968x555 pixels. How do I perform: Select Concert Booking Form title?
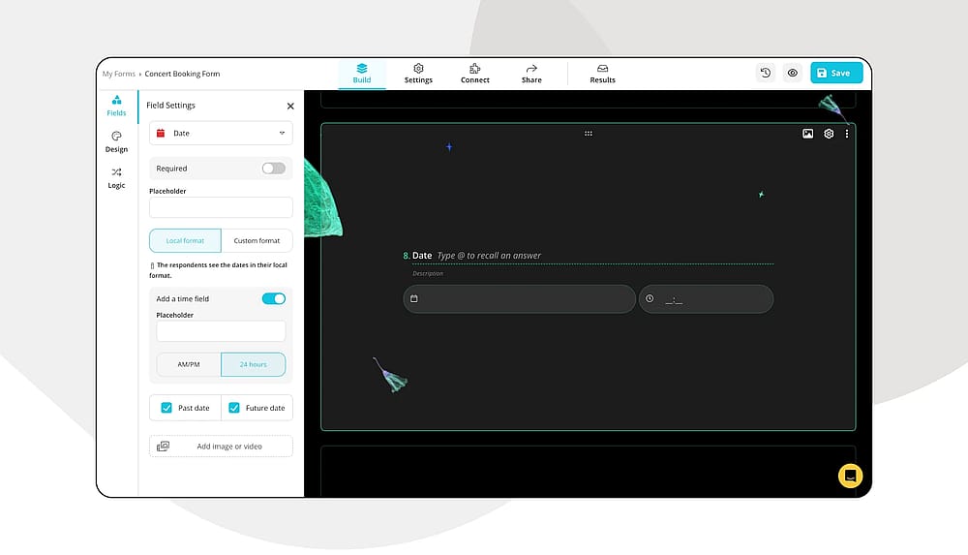[x=182, y=74]
